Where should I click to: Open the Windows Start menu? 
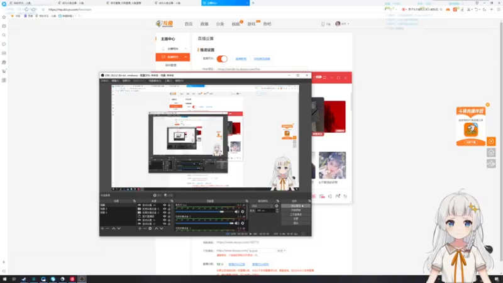coord(4,279)
